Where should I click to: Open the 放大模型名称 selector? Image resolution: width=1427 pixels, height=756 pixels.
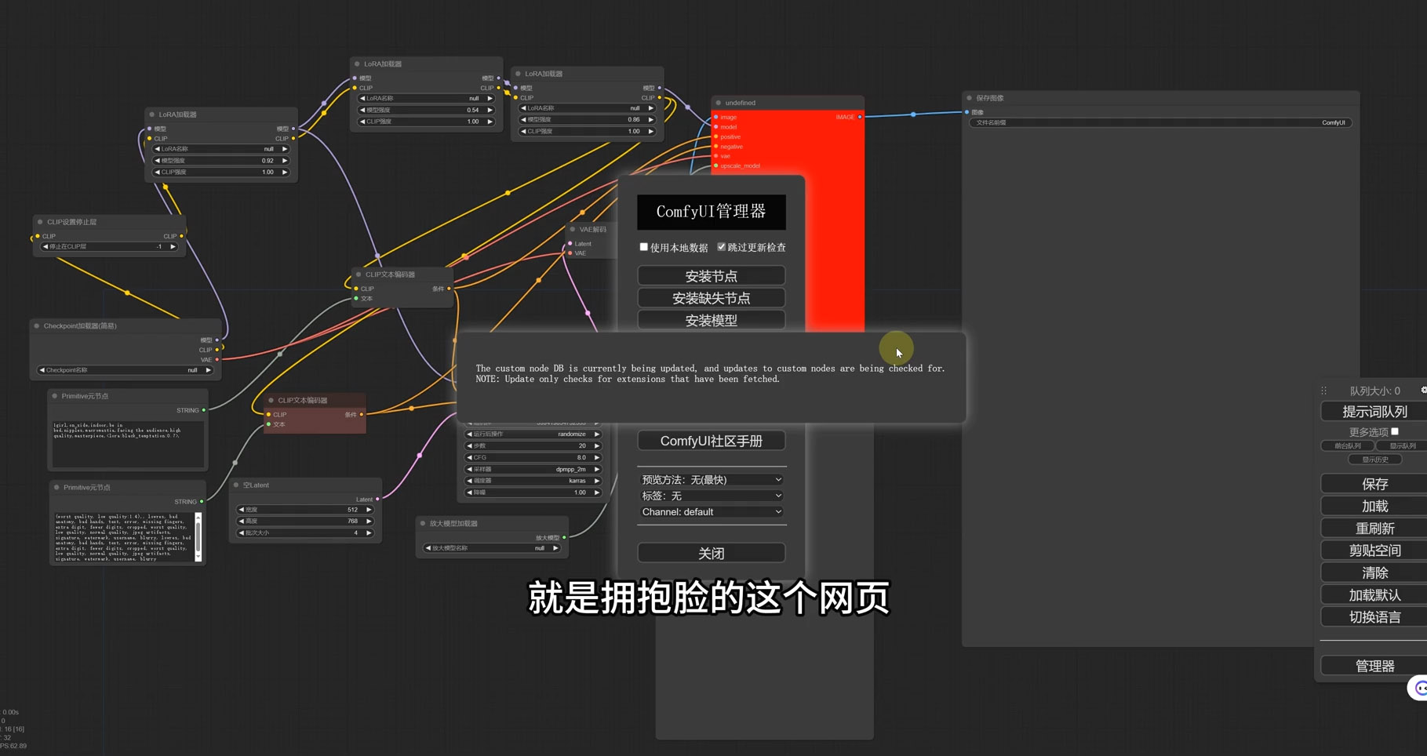click(492, 548)
